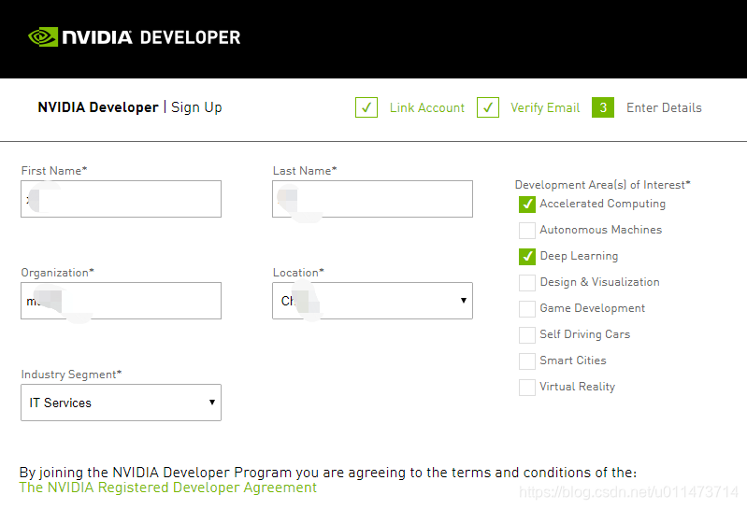Viewport: 747px width, 509px height.
Task: Click the 'NVIDIA Developer | Sign Up' heading
Action: (130, 107)
